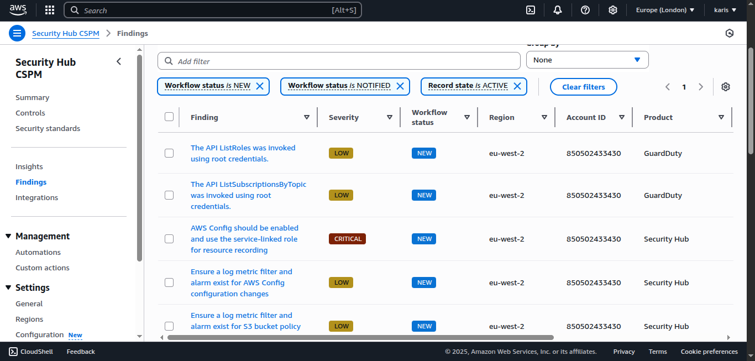Sort by the Workflow status column arrow
This screenshot has height=361, width=755.
coord(467,117)
